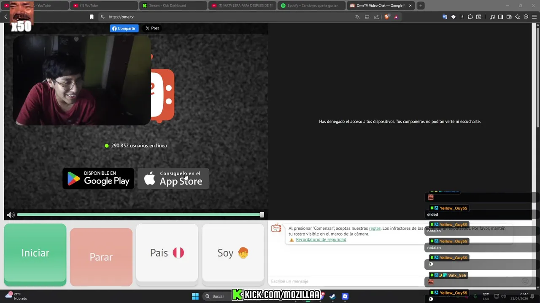Screen dimensions: 540x303
Task: Open site settings icon in address bar
Action: coord(103,17)
